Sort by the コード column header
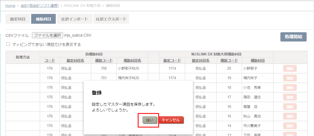This screenshot has height=136, width=314. 50,61
